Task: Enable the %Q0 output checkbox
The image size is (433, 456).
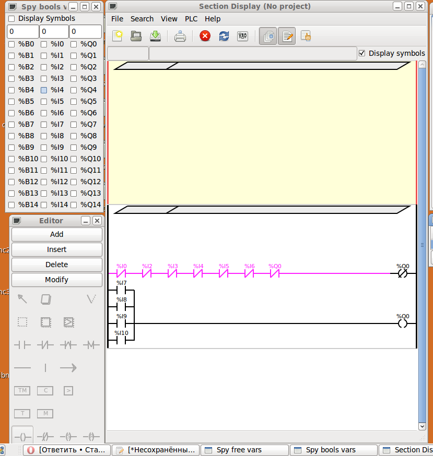Action: [x=74, y=44]
